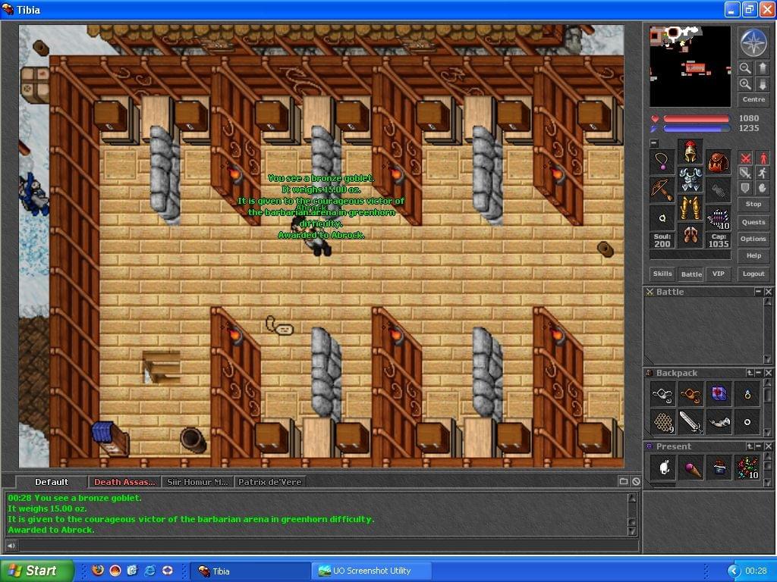Select the plain white ring in Backpack
Screen dimensions: 777x582
[747, 422]
